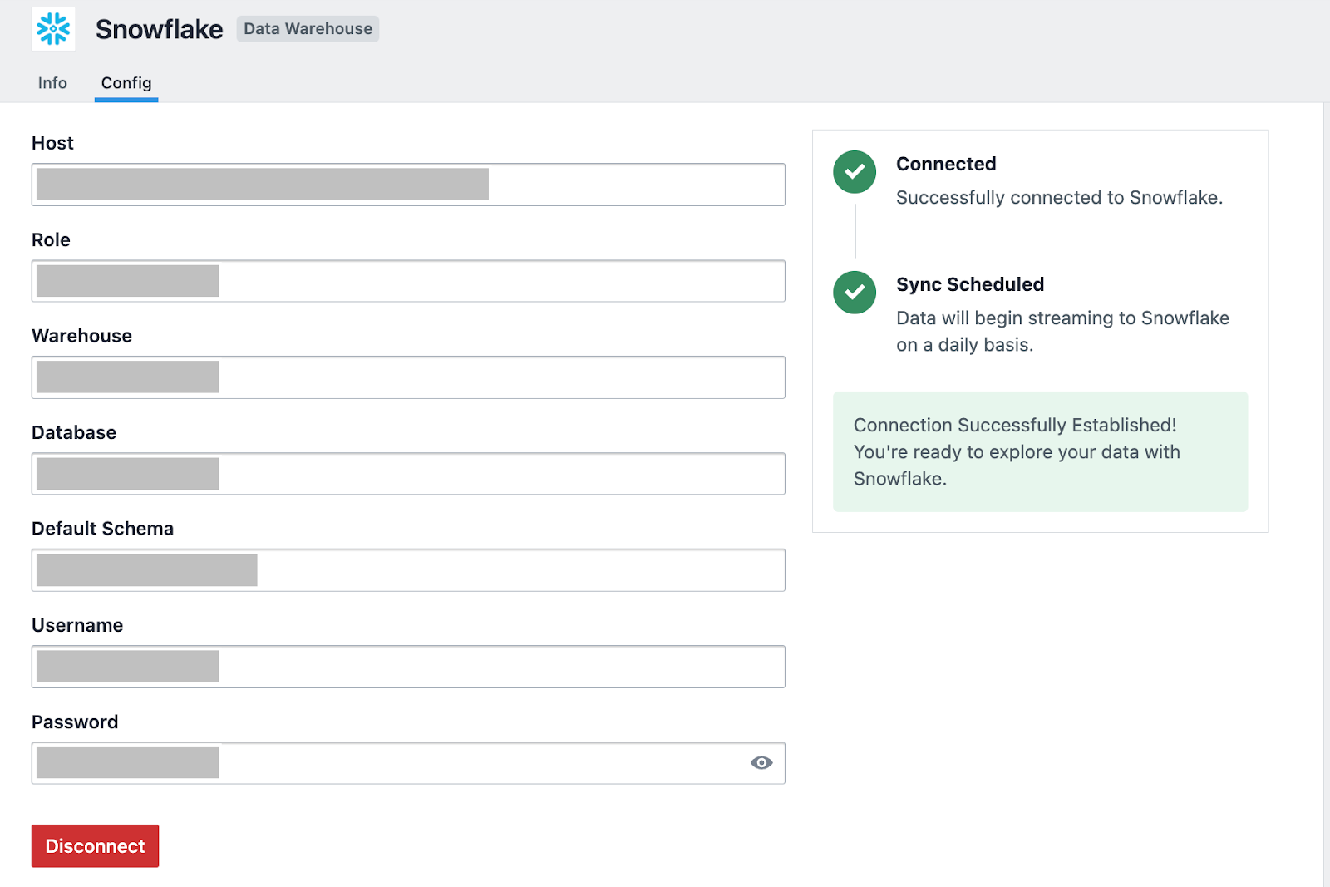Click the red Disconnect button

point(96,846)
